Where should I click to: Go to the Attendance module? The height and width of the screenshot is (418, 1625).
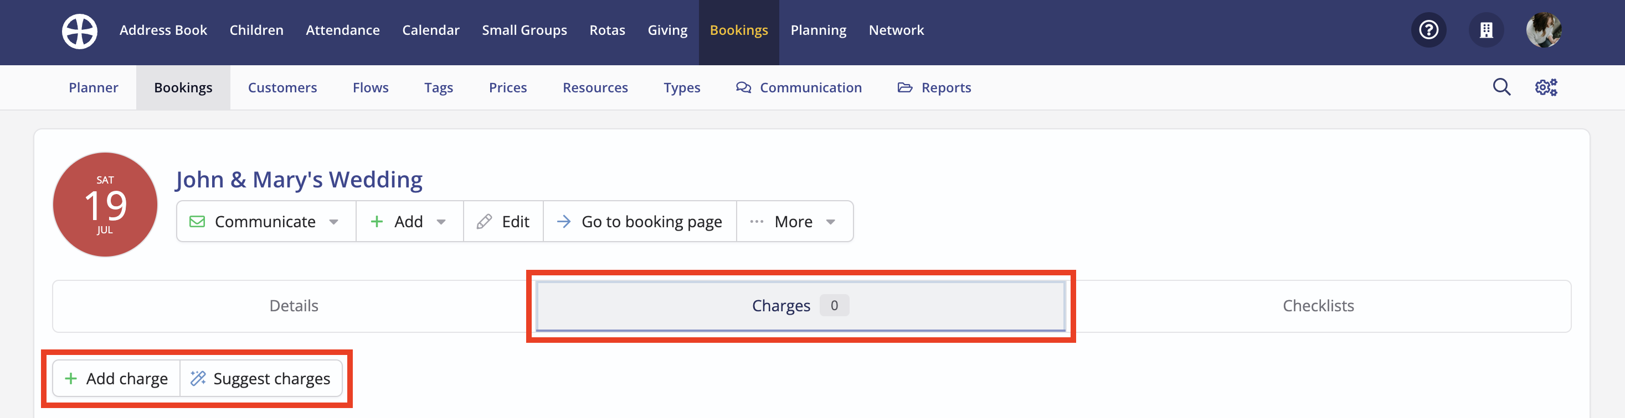[x=342, y=30]
